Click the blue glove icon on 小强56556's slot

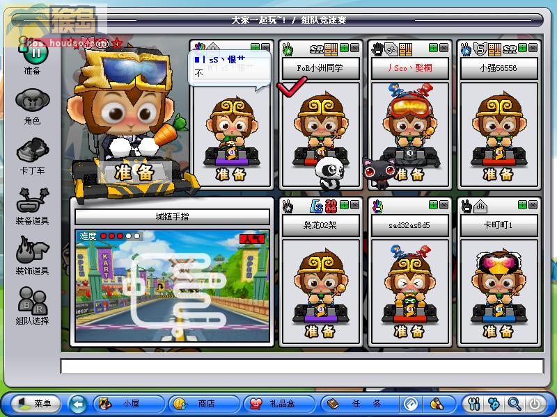tap(466, 49)
